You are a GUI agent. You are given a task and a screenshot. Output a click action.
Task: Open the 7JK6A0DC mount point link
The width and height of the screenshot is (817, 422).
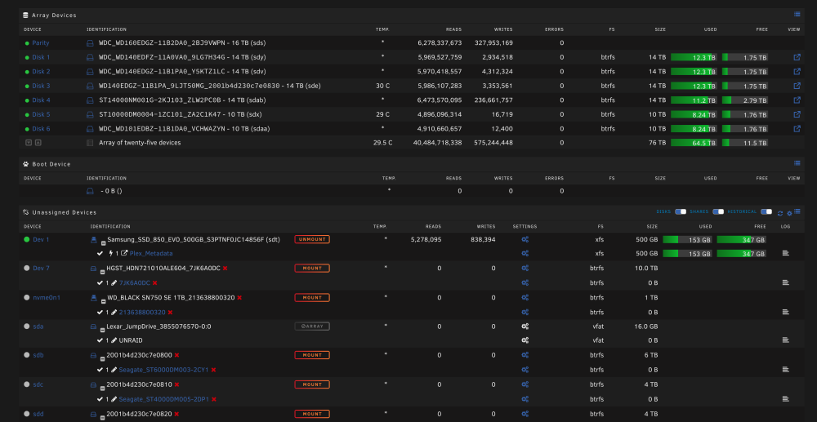pos(135,283)
